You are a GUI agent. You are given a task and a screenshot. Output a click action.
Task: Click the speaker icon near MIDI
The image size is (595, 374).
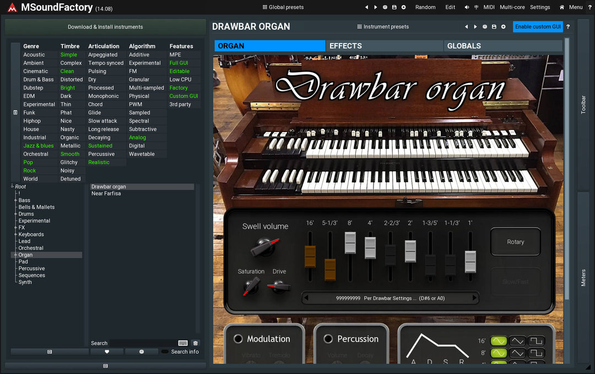click(467, 7)
